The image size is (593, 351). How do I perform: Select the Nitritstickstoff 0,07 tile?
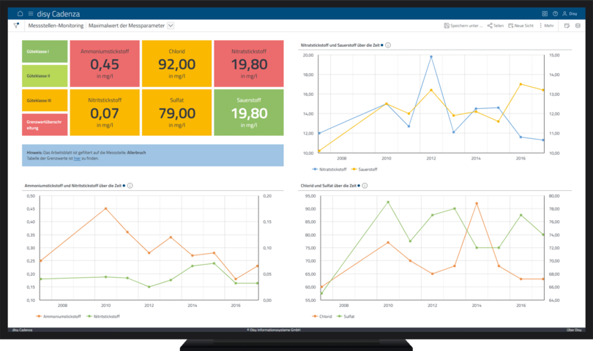click(105, 112)
